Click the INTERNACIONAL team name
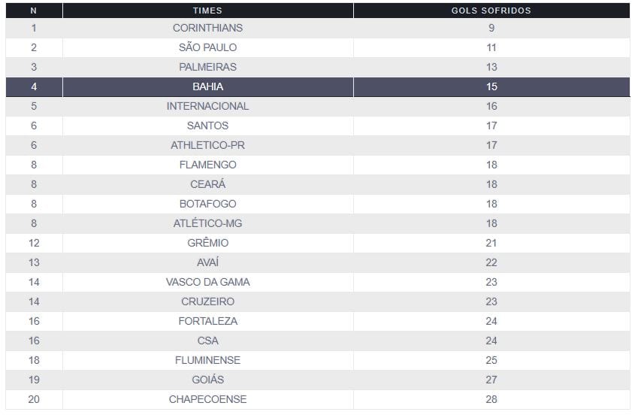Screen dimensions: 632x418 (207, 106)
